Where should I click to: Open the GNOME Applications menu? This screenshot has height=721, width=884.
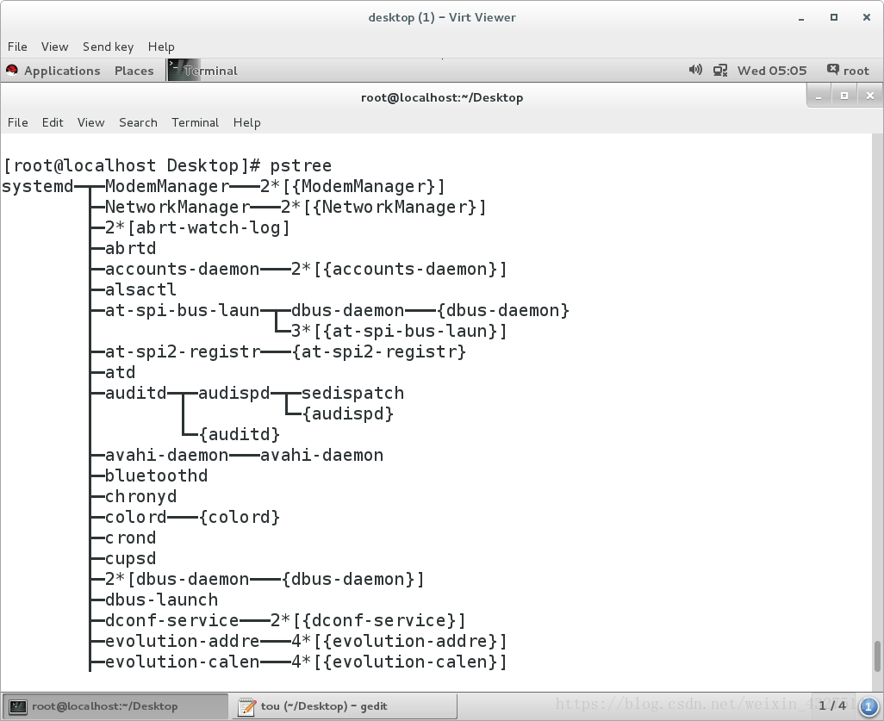point(62,71)
